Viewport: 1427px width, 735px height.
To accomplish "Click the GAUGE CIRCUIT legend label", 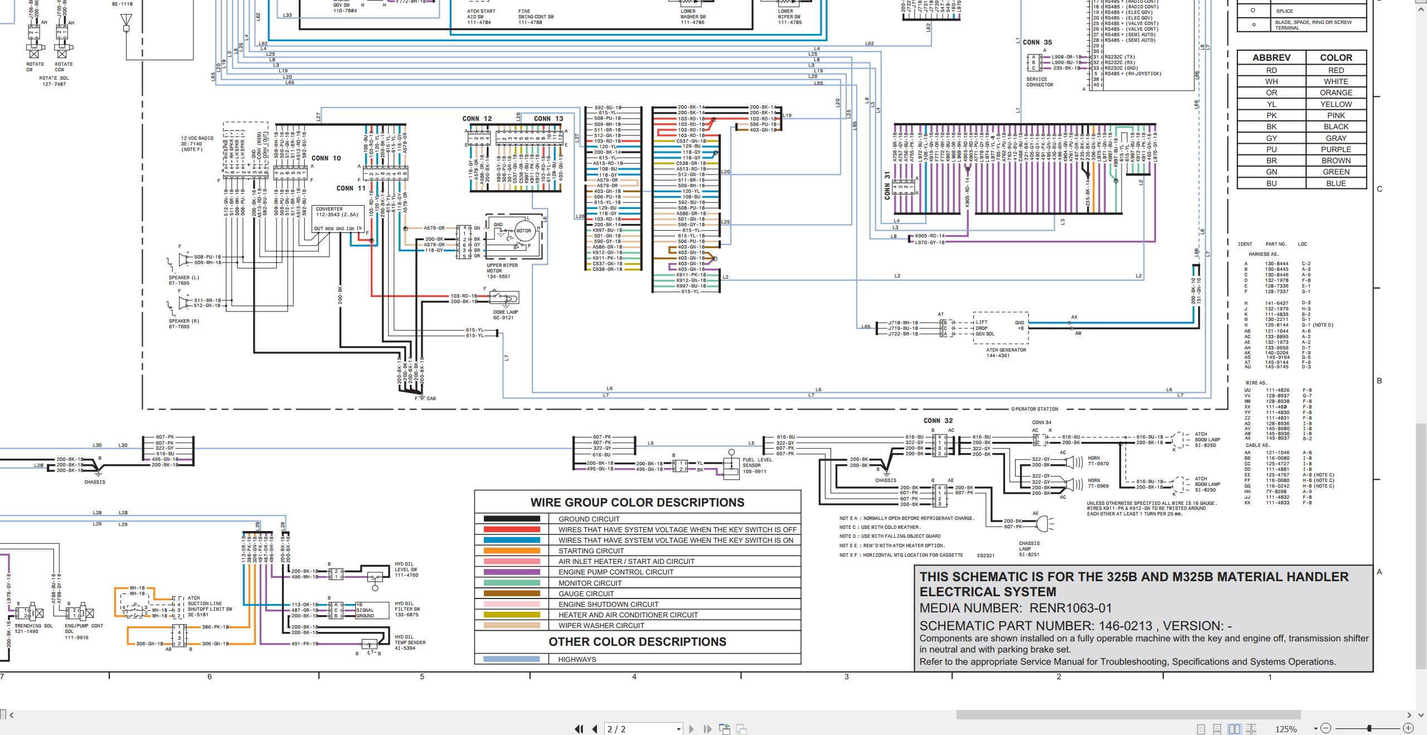I will point(586,593).
